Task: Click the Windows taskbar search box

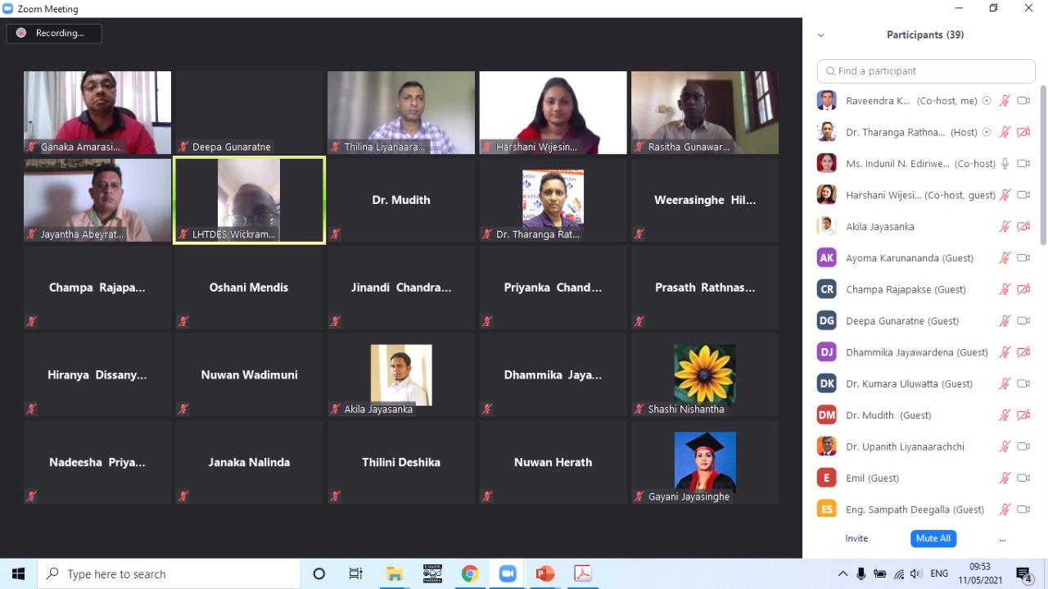Action: tap(169, 573)
